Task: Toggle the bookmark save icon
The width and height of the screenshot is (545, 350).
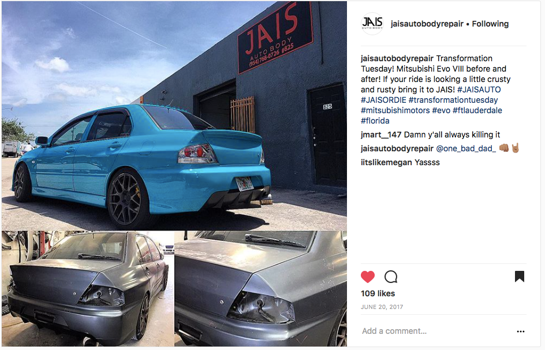Action: point(519,276)
